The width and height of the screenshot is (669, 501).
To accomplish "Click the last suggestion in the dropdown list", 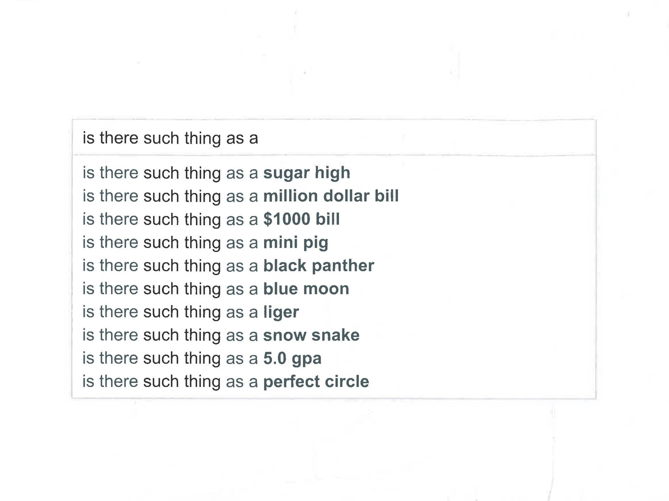I will coord(226,381).
